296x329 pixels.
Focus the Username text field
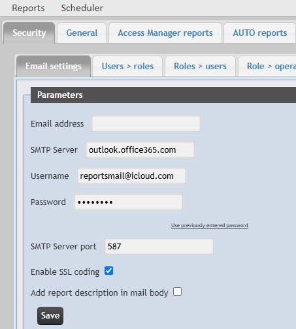coord(131,176)
